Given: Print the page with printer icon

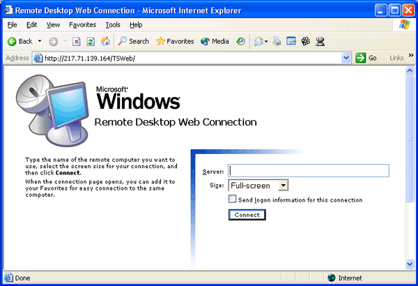Looking at the screenshot, I should tap(277, 41).
